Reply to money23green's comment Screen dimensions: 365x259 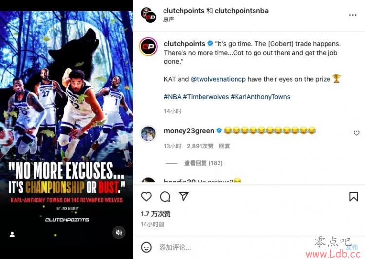(224, 146)
